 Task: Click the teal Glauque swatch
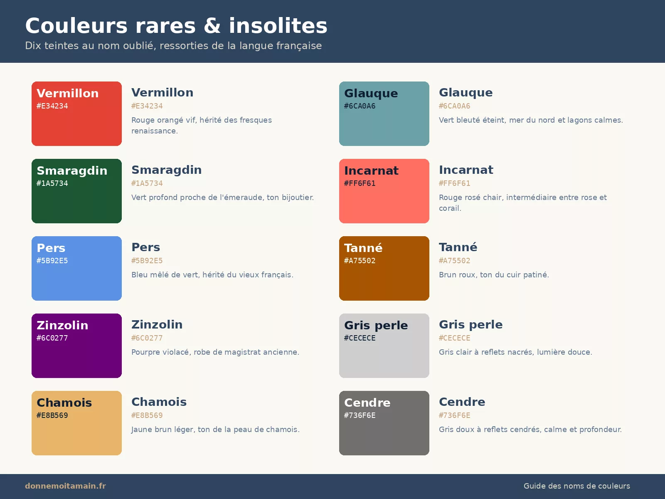click(x=384, y=114)
